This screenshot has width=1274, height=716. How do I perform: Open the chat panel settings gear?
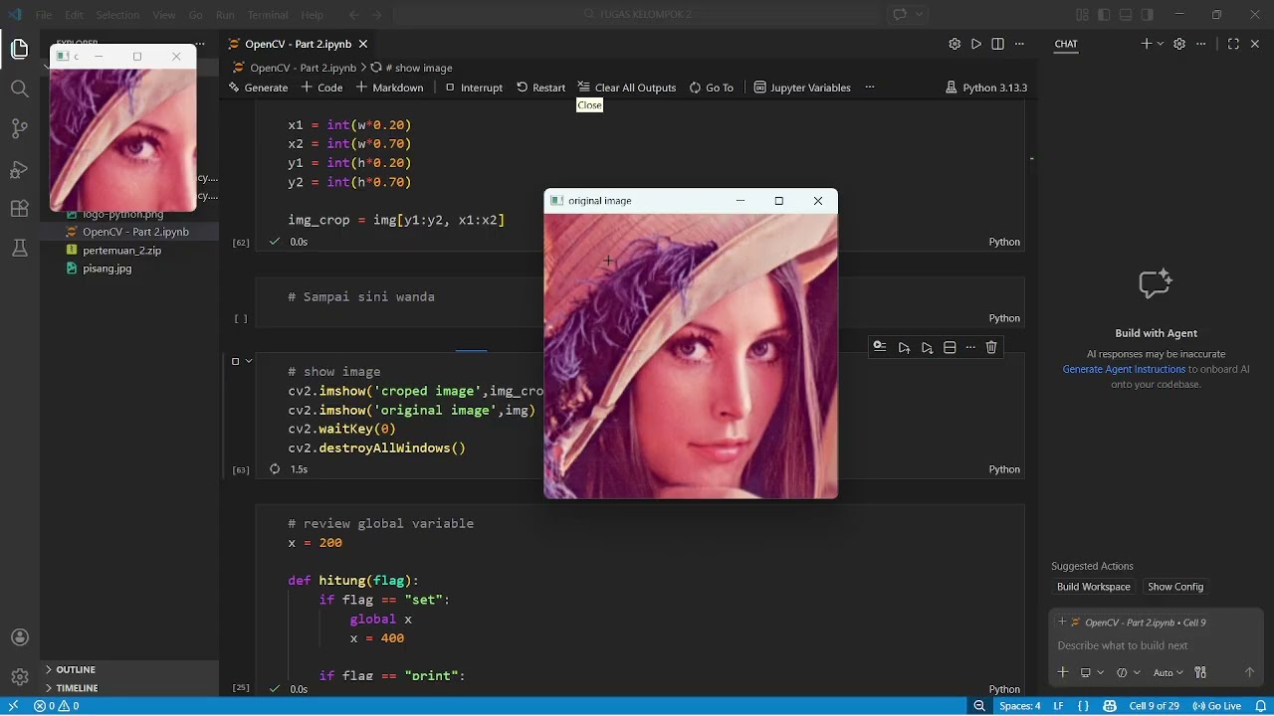click(x=1179, y=44)
